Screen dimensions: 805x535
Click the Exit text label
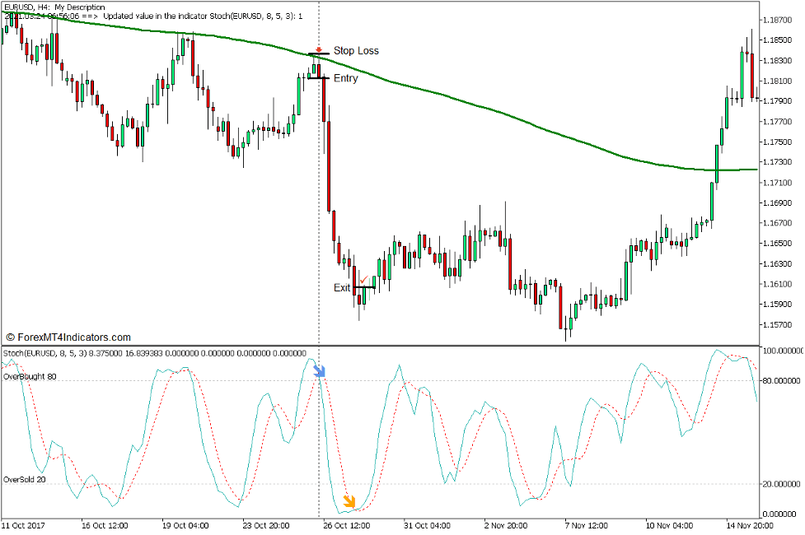342,288
